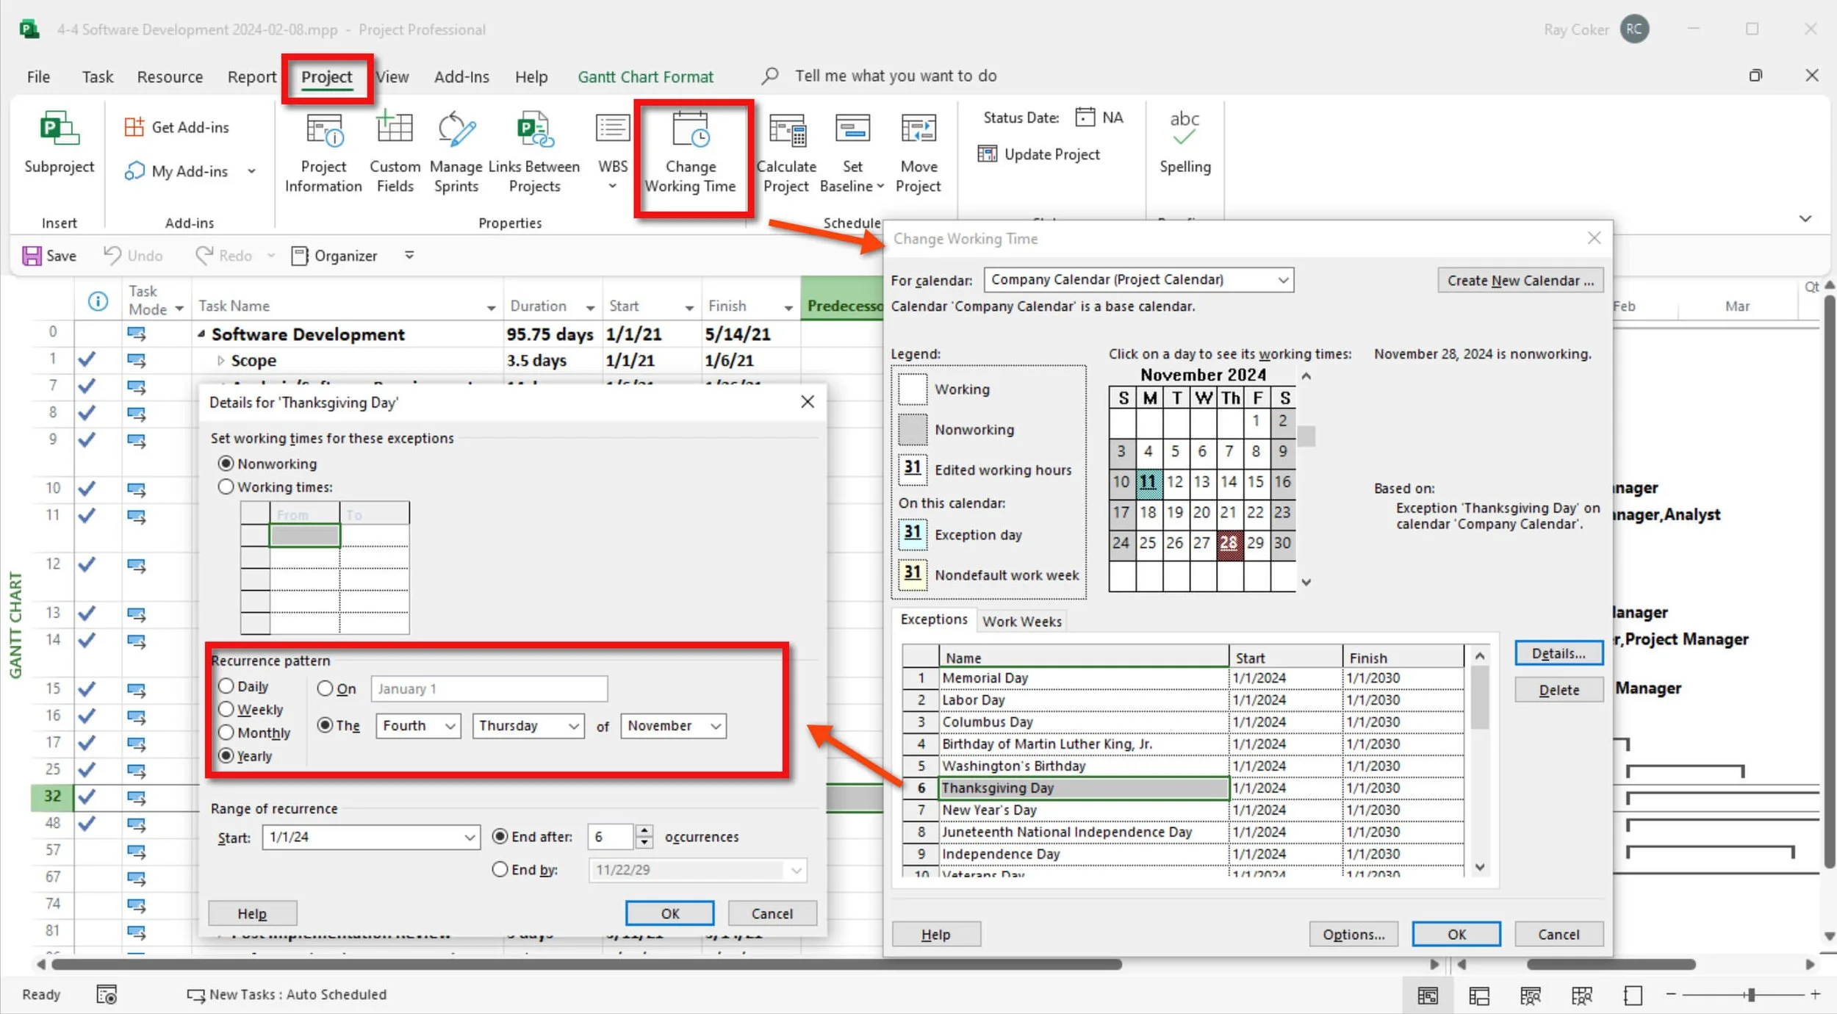Viewport: 1837px width, 1014px height.
Task: Cancel the Change Working Time dialog
Action: [x=1559, y=935]
